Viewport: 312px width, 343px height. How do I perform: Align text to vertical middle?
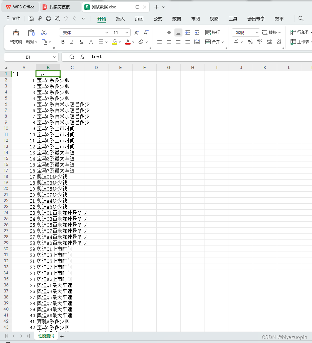coord(169,32)
